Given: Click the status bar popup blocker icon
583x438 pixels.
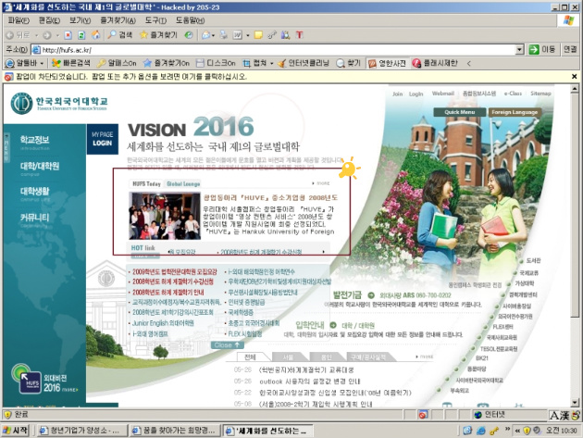Looking at the screenshot, I should tap(423, 415).
